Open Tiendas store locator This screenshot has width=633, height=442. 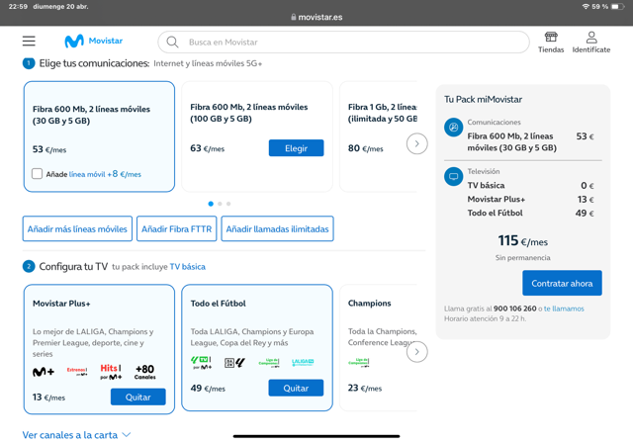[x=551, y=43]
